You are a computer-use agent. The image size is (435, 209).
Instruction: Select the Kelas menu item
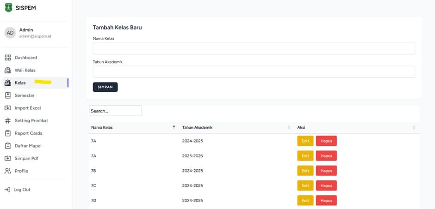[x=20, y=83]
